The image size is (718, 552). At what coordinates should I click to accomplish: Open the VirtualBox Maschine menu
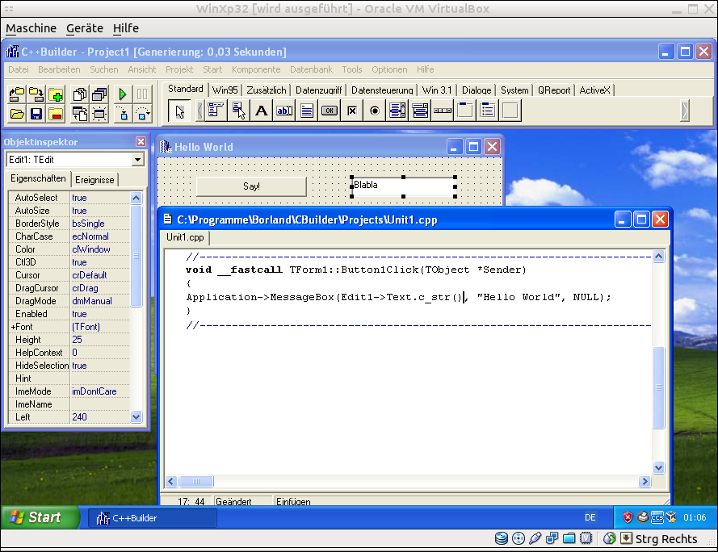click(31, 28)
